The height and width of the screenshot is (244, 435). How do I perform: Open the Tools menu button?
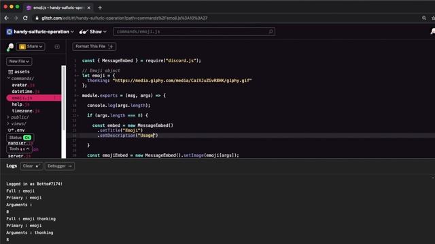point(19,149)
